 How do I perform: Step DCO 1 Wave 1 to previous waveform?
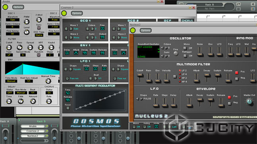pyautogui.click(x=66, y=29)
